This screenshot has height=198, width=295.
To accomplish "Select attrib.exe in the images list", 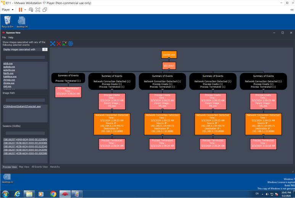I will point(8,64).
